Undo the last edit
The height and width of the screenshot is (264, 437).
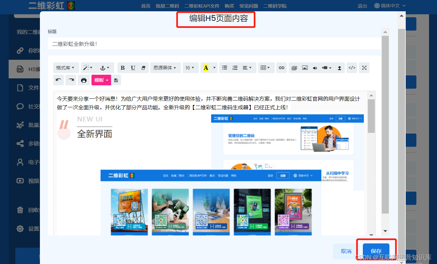point(59,80)
